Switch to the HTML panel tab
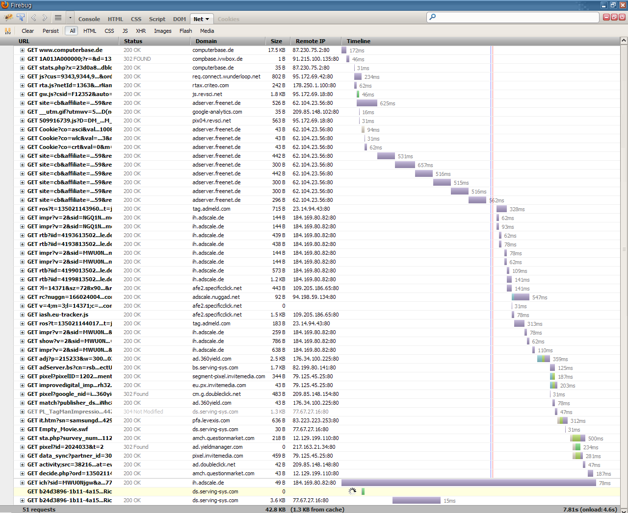The width and height of the screenshot is (628, 513). (x=116, y=19)
